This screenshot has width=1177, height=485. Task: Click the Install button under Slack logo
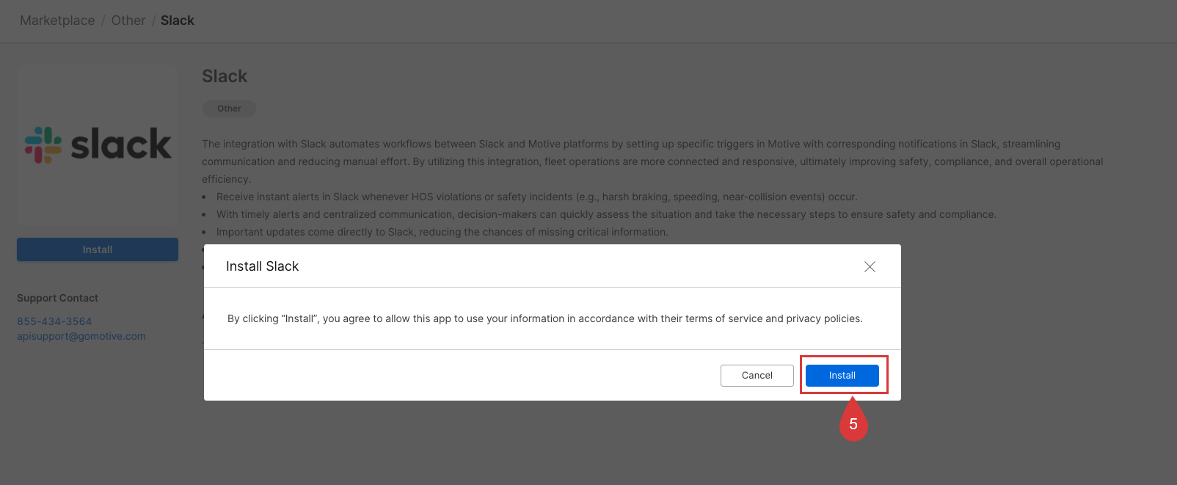coord(98,249)
